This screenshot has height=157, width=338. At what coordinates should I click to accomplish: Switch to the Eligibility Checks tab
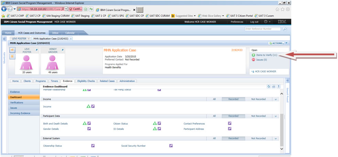(x=86, y=81)
